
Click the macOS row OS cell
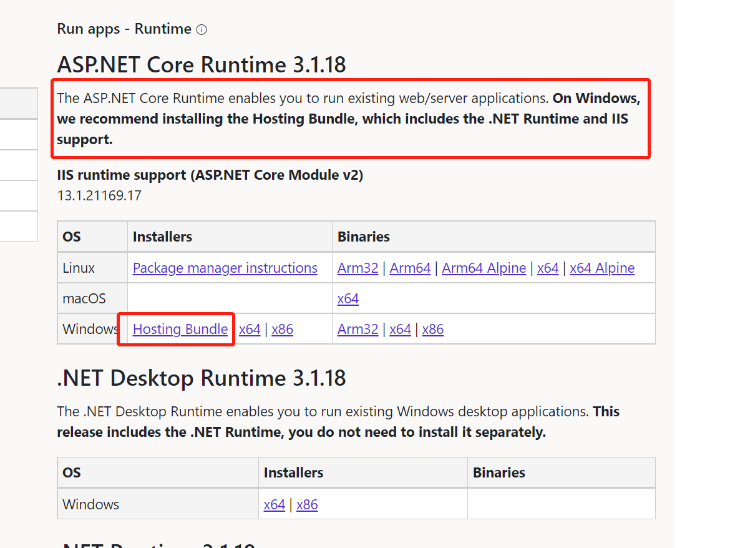click(92, 298)
